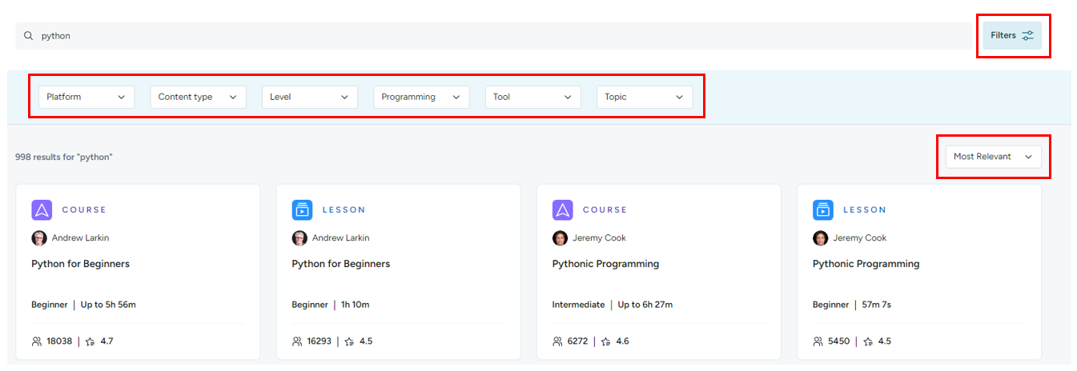Toggle the Filters button
Image resolution: width=1077 pixels, height=371 pixels.
[x=1012, y=36]
